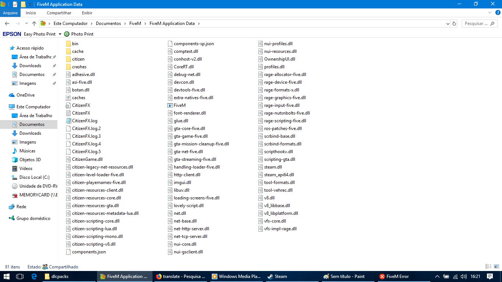Viewport: 502px width, 282px height.
Task: Select lovely-script.dll file
Action: 186,206
